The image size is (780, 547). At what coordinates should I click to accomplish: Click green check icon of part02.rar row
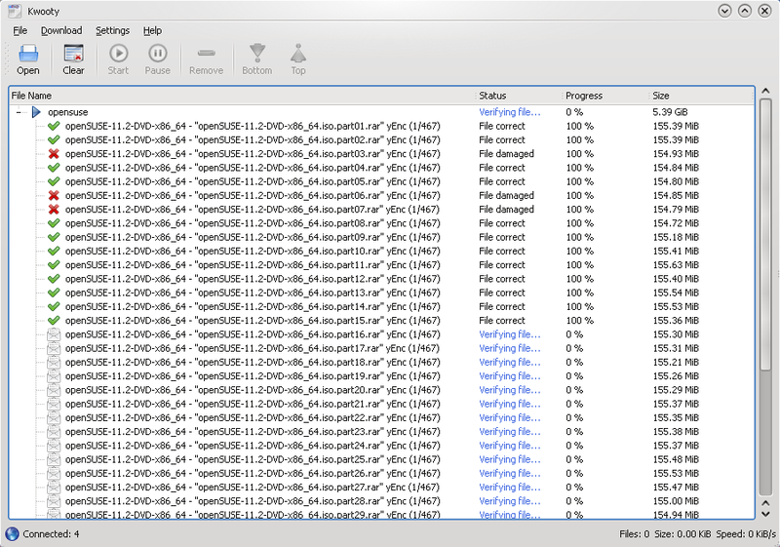tap(54, 140)
